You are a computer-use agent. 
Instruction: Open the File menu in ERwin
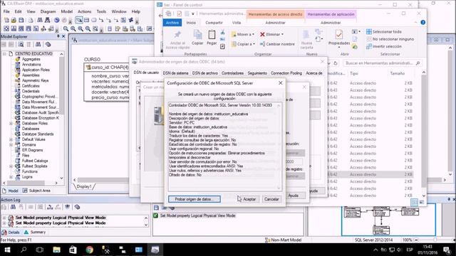(x=6, y=11)
